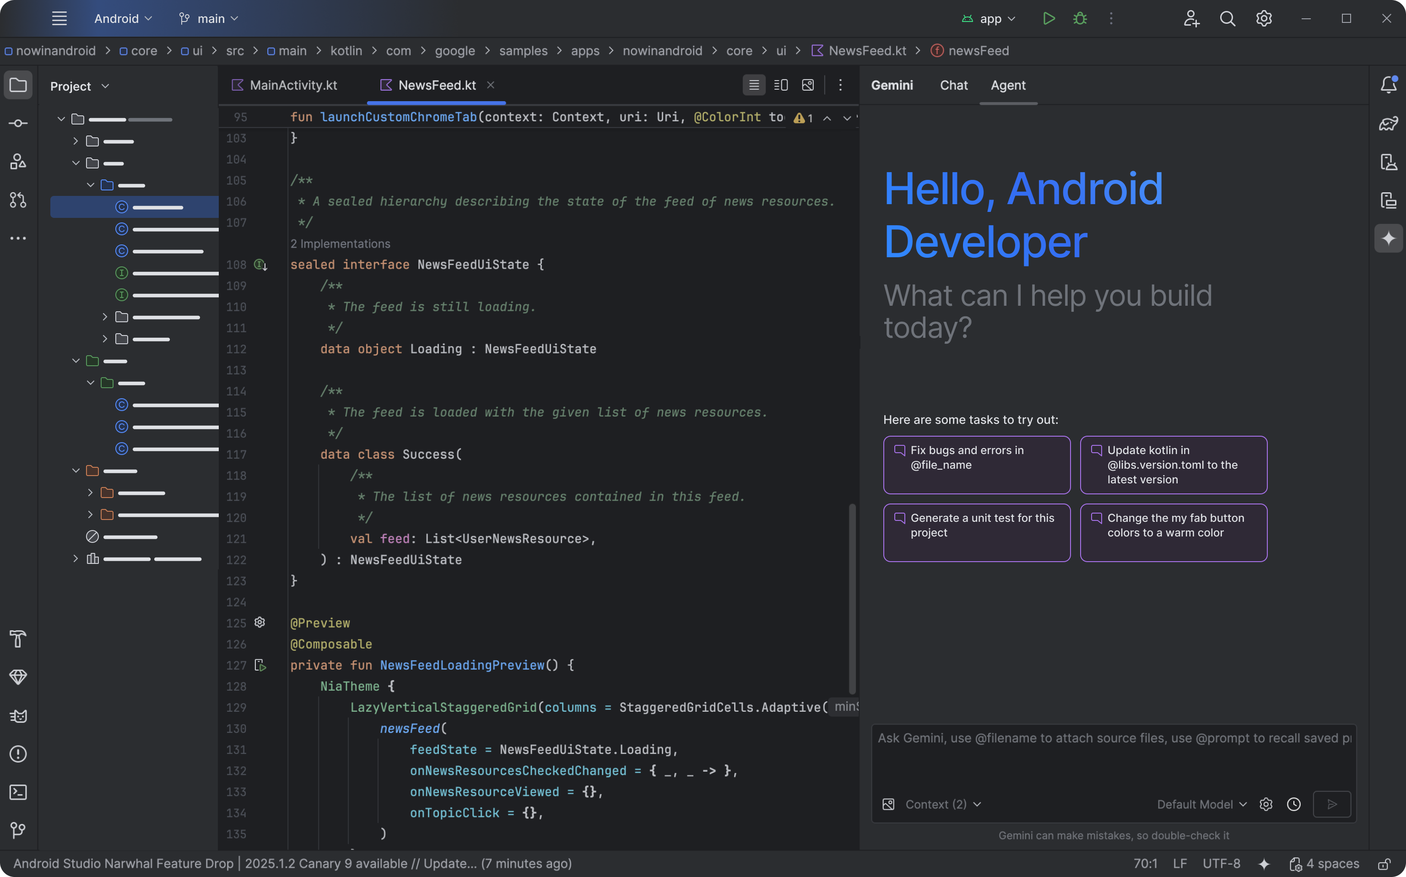Viewport: 1406px width, 877px height.
Task: Switch to the Chat tab in Gemini
Action: [x=953, y=85]
